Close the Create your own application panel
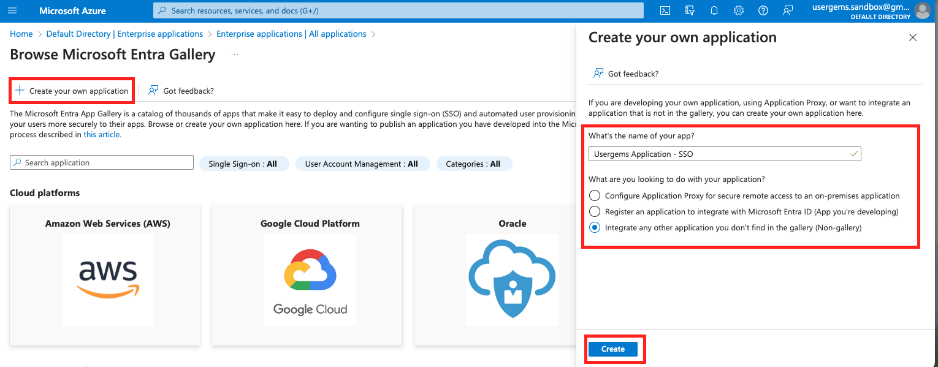938x367 pixels. click(x=913, y=37)
